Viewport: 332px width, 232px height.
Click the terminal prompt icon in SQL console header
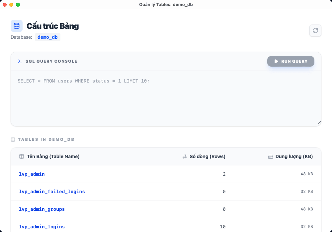pos(20,61)
